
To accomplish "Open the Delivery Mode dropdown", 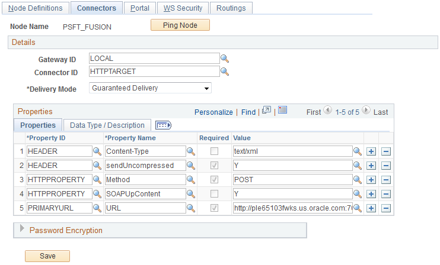I will (150, 88).
